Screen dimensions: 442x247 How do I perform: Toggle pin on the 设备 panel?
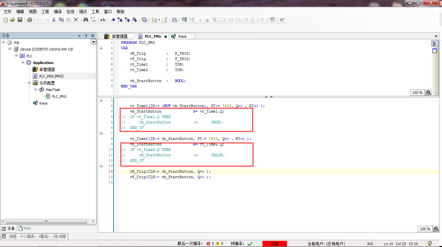point(86,36)
